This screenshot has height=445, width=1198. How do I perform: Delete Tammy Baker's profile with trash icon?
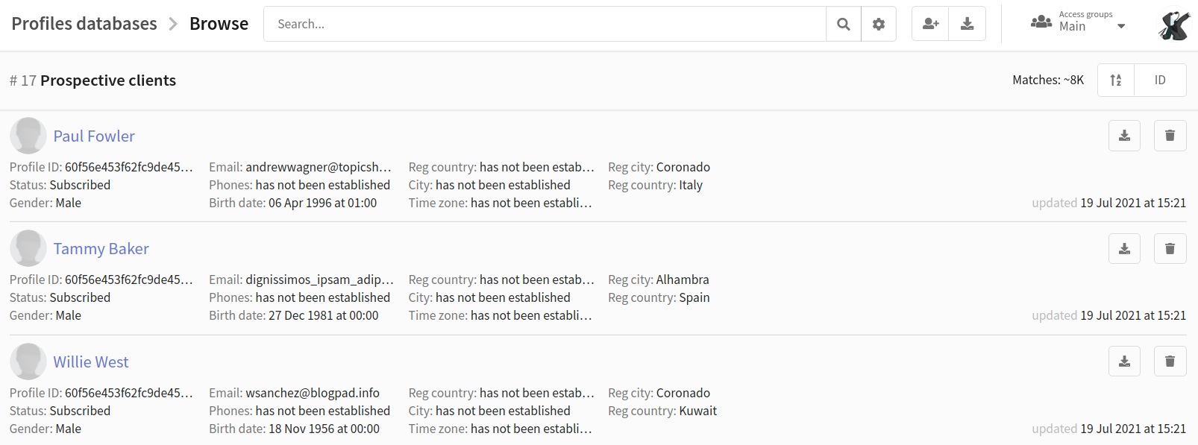(1170, 248)
